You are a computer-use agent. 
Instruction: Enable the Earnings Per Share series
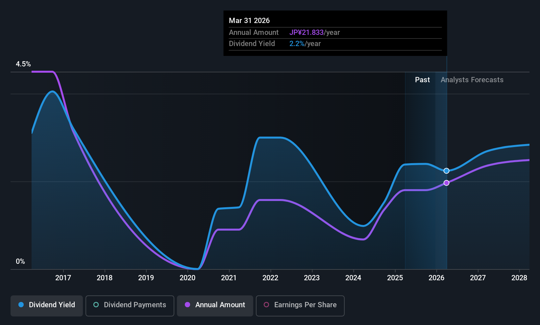point(300,306)
